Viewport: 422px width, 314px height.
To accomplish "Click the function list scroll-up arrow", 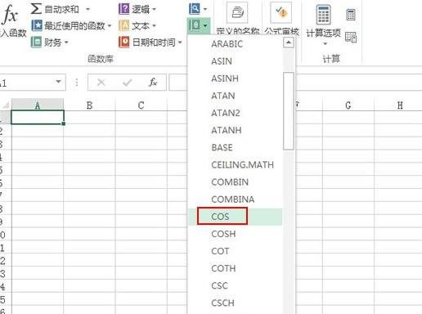I will 289,43.
